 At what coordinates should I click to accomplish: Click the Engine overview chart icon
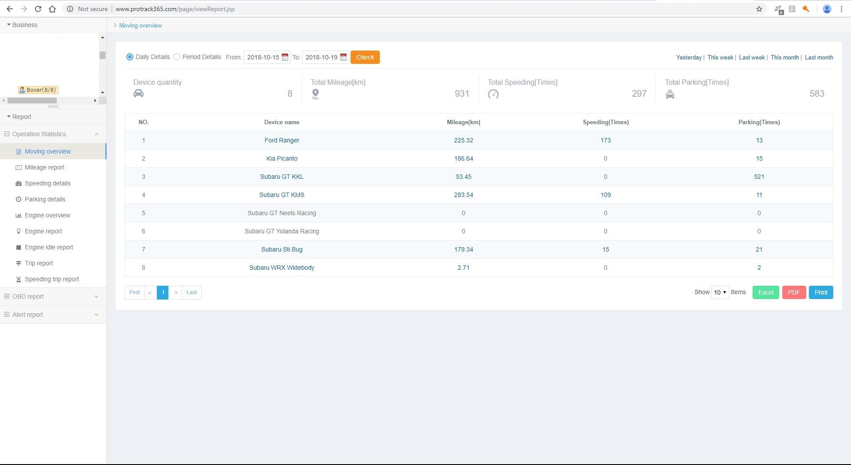click(19, 216)
